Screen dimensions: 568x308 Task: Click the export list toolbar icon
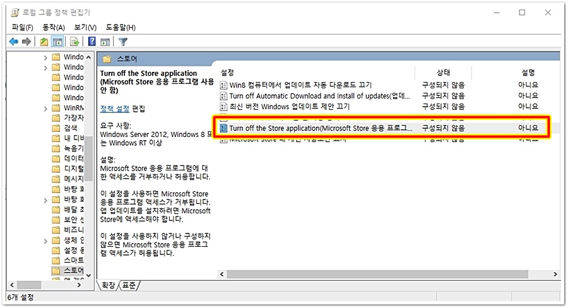pos(74,42)
